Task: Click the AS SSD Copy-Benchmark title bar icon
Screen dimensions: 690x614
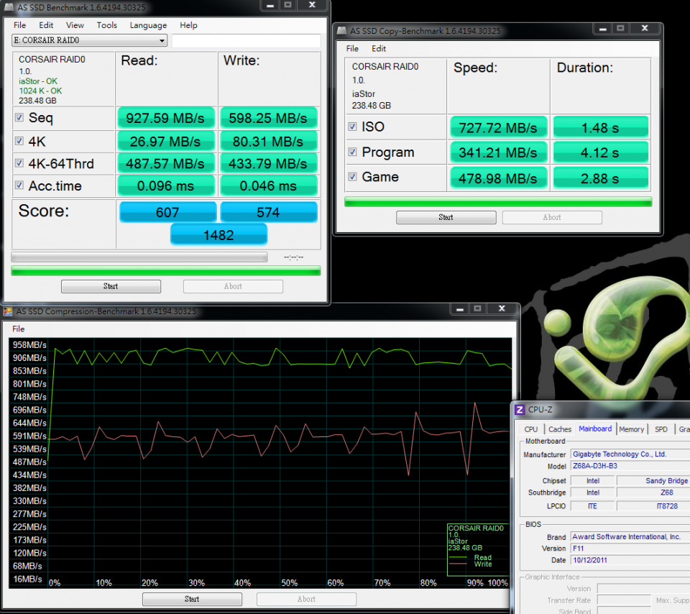Action: pyautogui.click(x=342, y=31)
